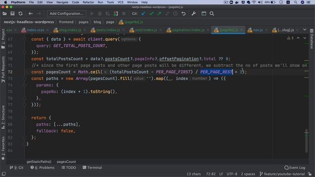
Task: Open Add Configuration dropdown
Action: [66, 14]
